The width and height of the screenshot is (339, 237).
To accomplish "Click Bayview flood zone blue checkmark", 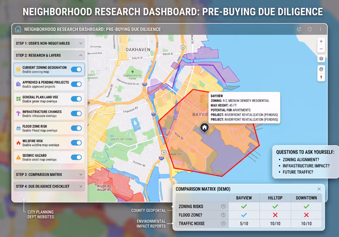I will point(244,215).
